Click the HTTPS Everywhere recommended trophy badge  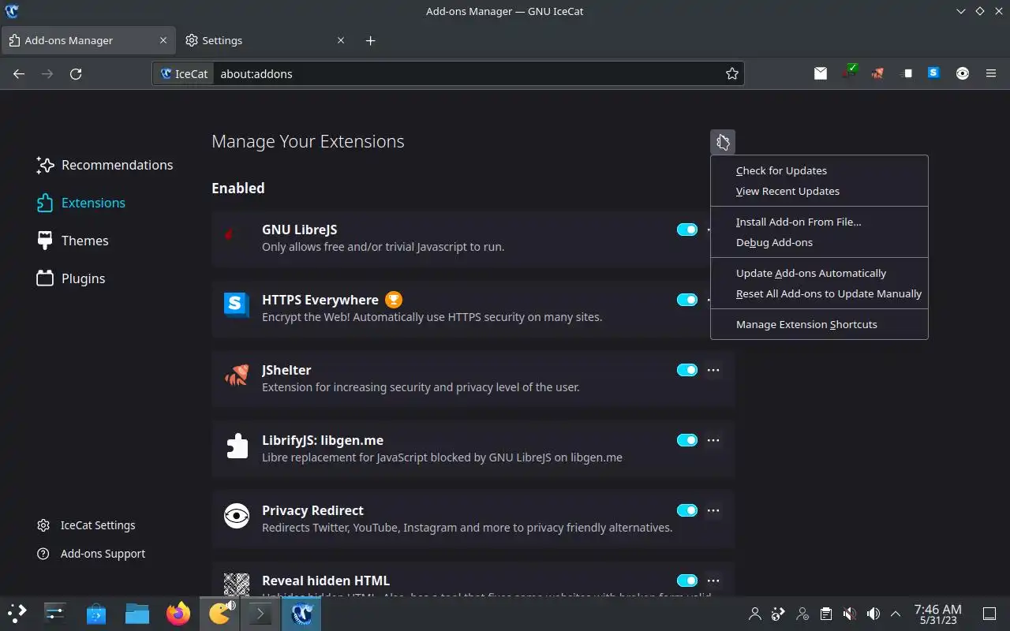click(x=394, y=300)
